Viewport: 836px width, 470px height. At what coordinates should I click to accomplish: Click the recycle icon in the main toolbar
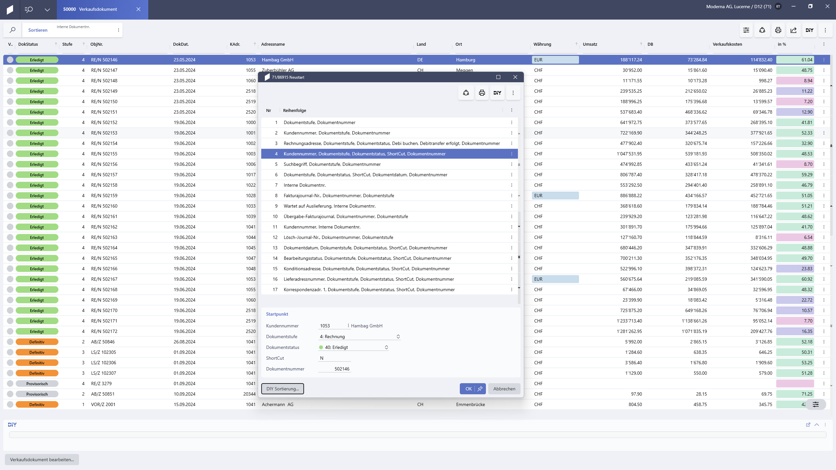[762, 30]
